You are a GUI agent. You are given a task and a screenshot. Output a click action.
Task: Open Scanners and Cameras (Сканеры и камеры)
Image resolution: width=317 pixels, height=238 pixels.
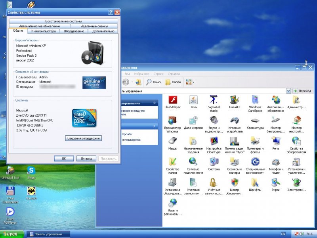pos(235,165)
